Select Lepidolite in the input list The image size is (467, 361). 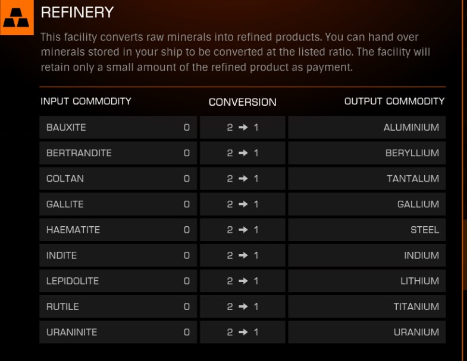click(x=118, y=281)
